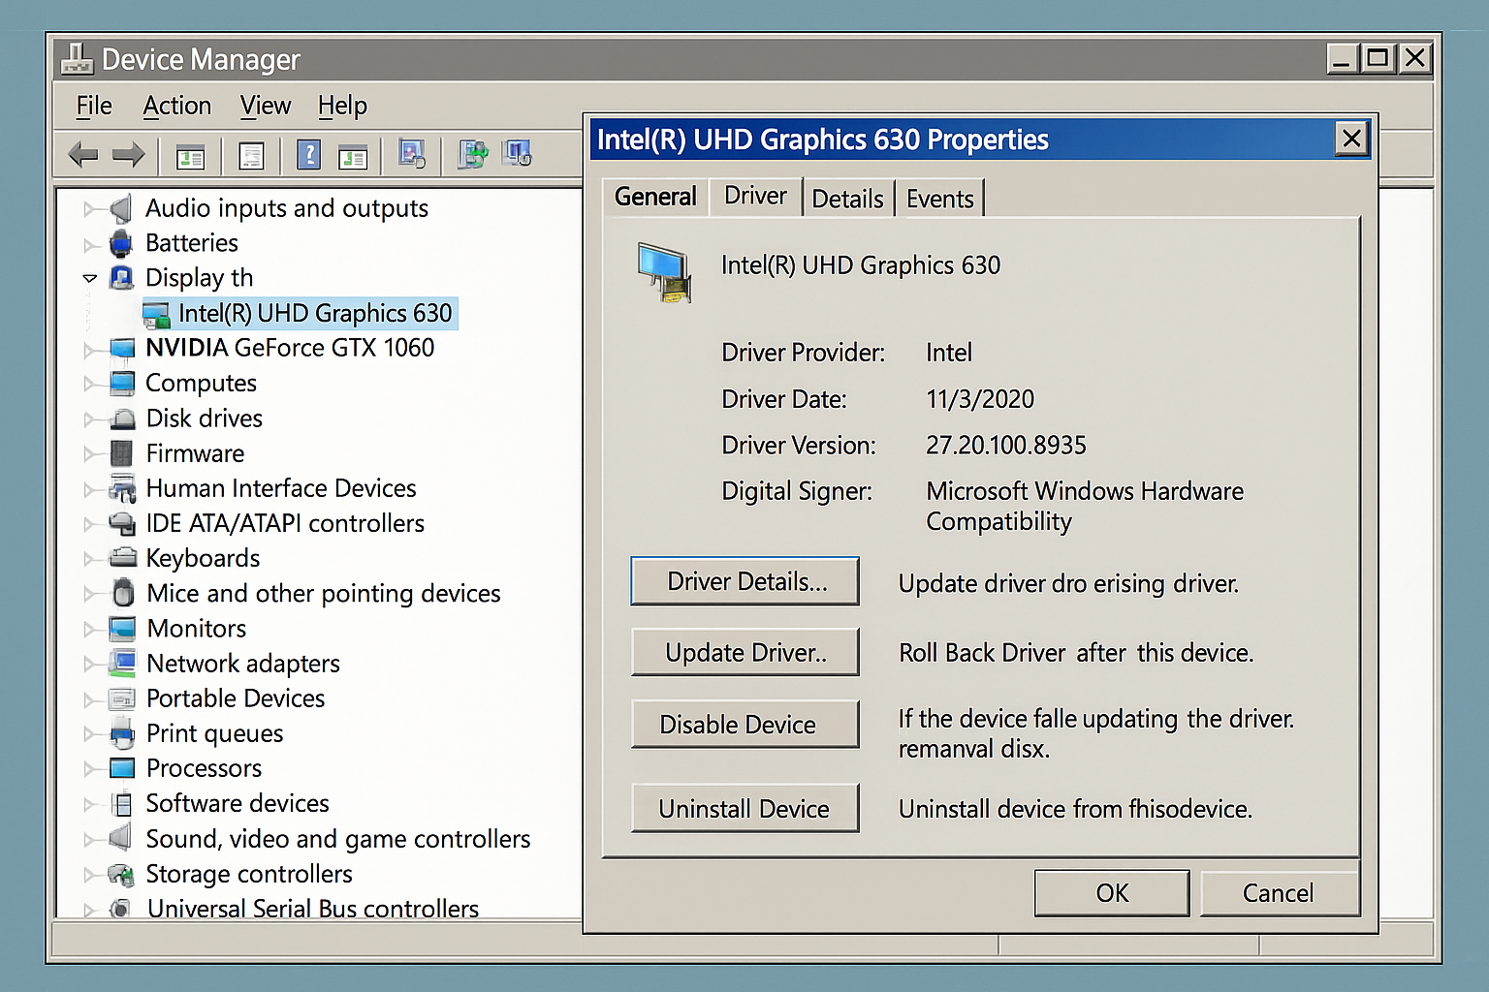Click the Update Driver.. button
Screen dimensions: 1489x992
coord(745,653)
